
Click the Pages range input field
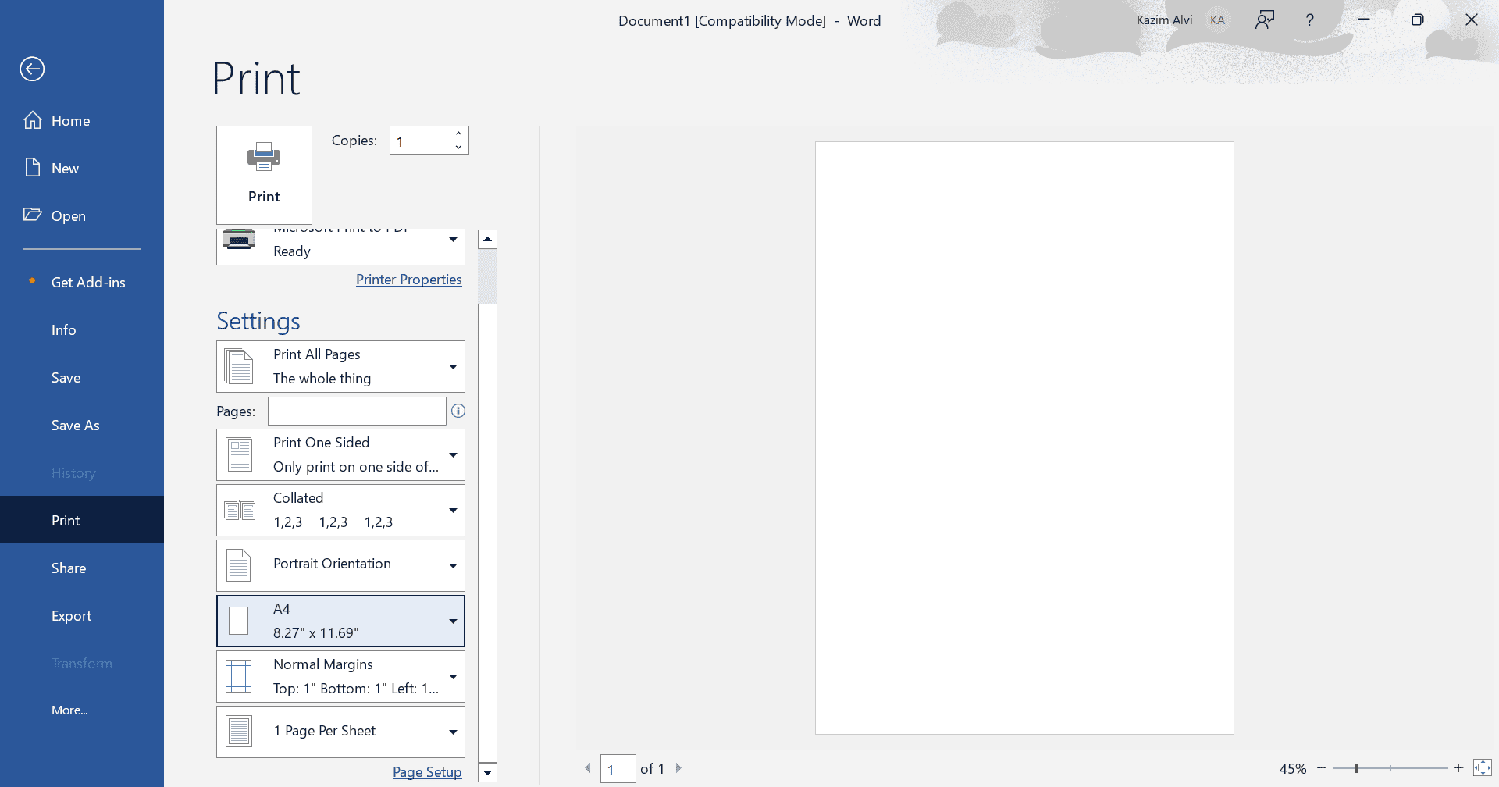click(x=357, y=411)
